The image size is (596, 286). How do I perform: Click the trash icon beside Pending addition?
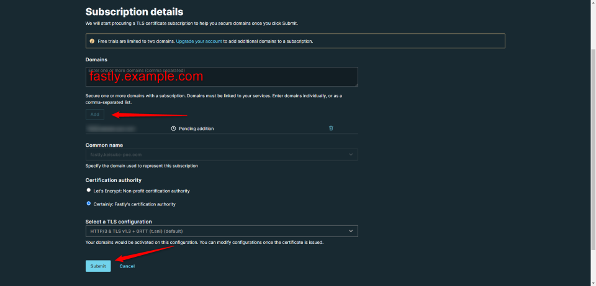click(x=331, y=128)
